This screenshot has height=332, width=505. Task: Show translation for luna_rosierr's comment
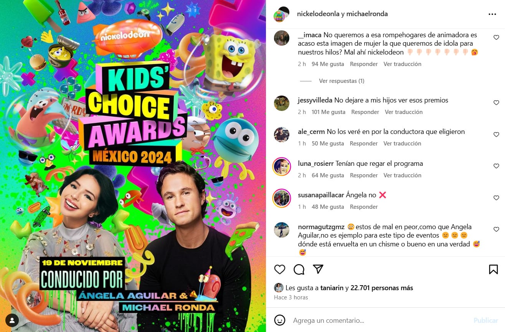[x=402, y=175]
